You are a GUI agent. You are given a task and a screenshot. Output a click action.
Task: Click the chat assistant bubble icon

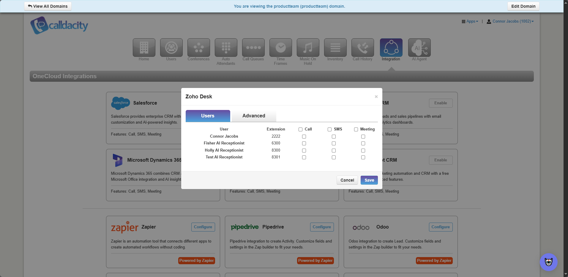pyautogui.click(x=548, y=262)
